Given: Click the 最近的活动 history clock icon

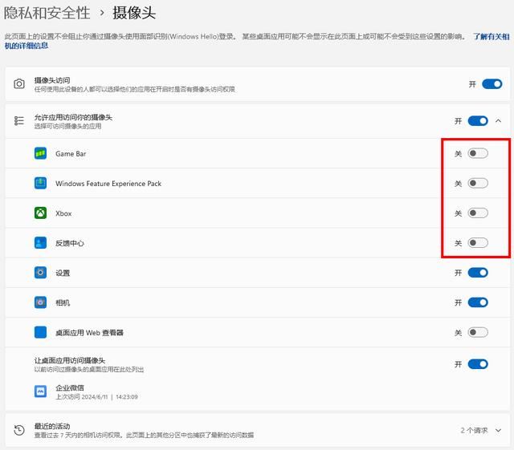Looking at the screenshot, I should tap(19, 430).
